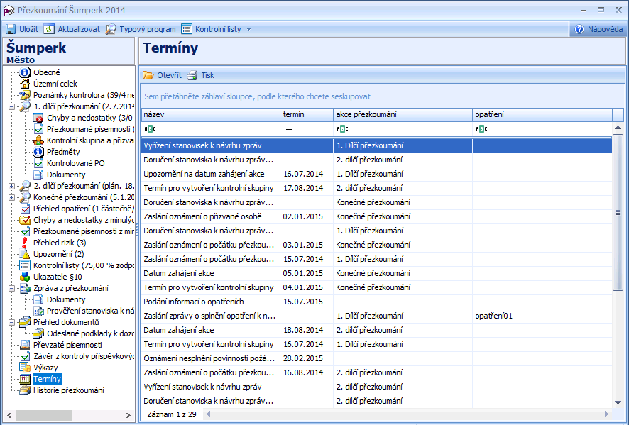
Task: Select Dokumenty under 1. dílčí přezkoumání
Action: pos(66,175)
